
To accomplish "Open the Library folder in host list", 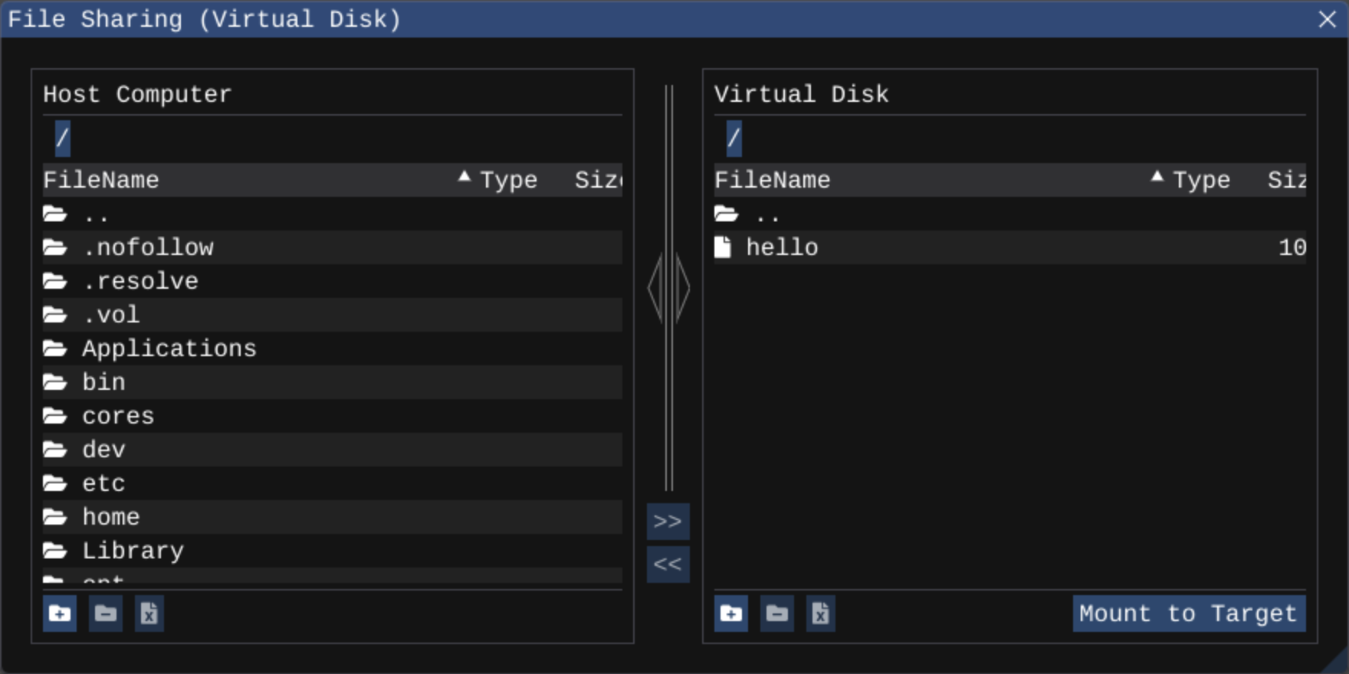I will [x=133, y=551].
